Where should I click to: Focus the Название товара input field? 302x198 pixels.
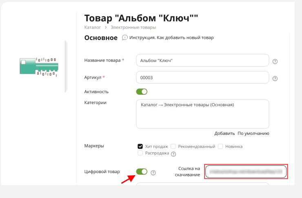202,60
